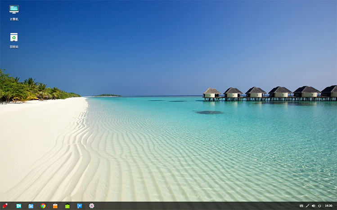The height and width of the screenshot is (210, 337).
Task: Click the power button tray icon
Action: click(319, 206)
